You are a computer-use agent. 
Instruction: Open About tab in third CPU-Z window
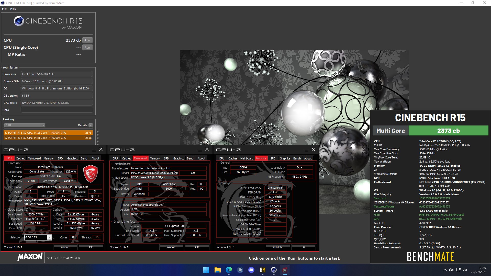[308, 158]
